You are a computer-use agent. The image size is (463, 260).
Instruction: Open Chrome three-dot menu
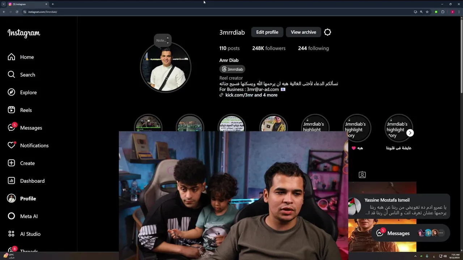(x=459, y=12)
